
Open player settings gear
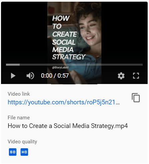(x=121, y=76)
